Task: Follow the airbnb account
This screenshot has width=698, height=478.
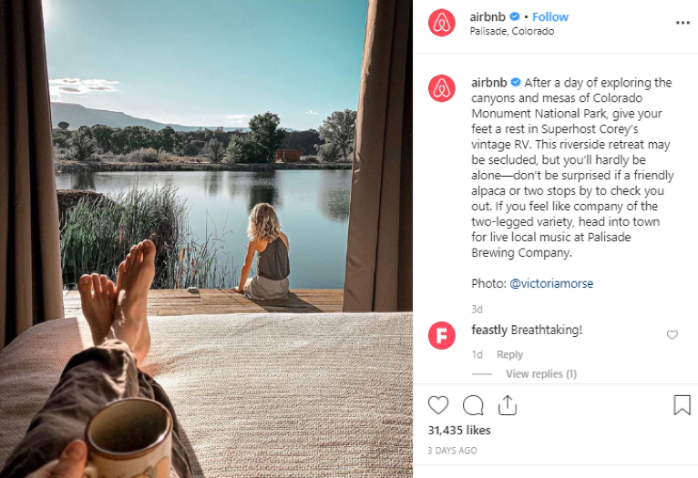Action: pyautogui.click(x=550, y=17)
